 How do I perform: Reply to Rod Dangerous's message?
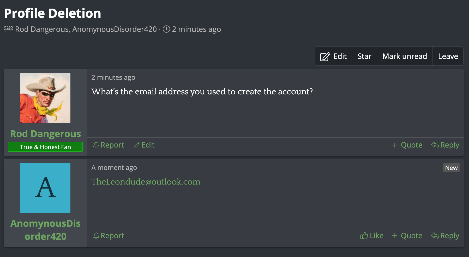click(445, 145)
